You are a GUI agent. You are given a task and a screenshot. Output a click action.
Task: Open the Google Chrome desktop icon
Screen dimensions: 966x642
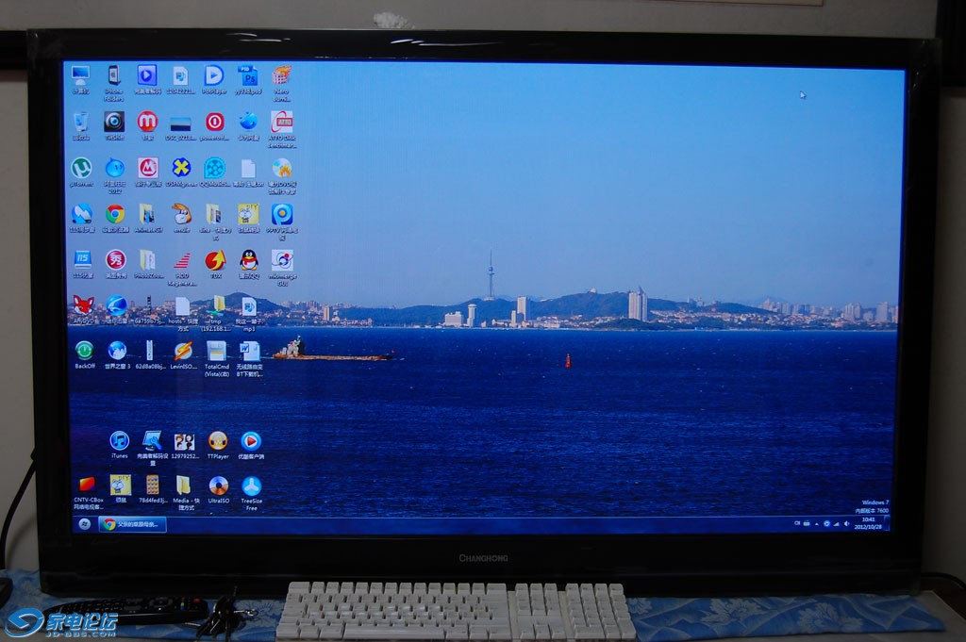coord(114,215)
